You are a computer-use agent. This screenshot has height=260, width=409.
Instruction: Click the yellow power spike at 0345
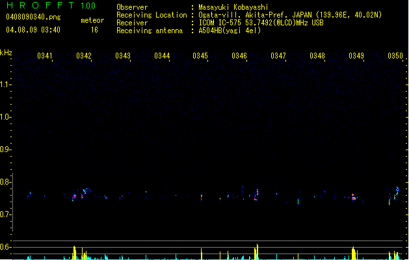coord(202,254)
